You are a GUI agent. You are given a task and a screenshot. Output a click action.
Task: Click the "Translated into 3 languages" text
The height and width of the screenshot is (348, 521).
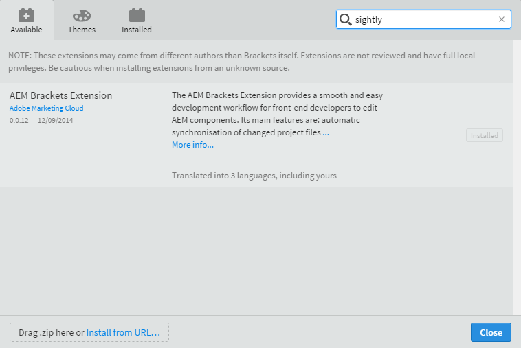pyautogui.click(x=254, y=176)
